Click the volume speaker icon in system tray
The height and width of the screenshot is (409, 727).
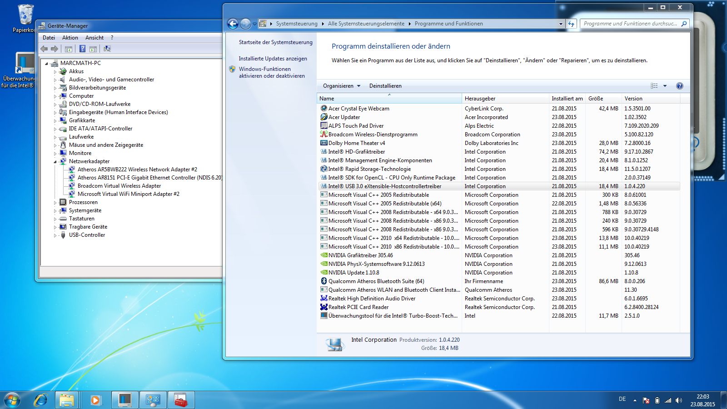click(x=679, y=400)
